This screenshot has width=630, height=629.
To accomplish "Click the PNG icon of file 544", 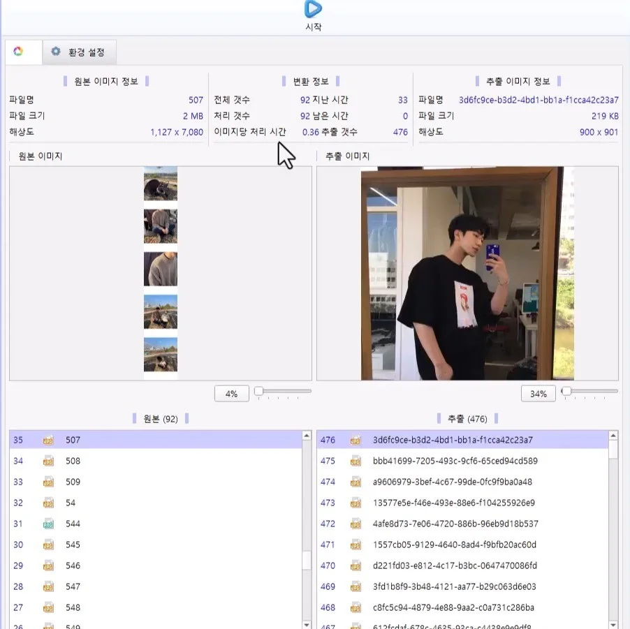I will pos(48,524).
